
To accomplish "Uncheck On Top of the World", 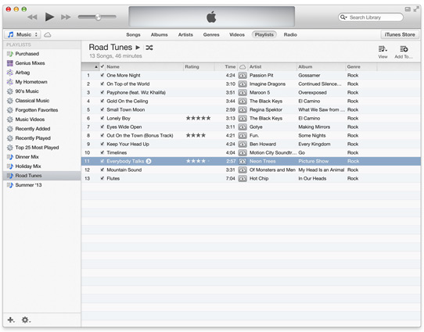I will point(102,84).
